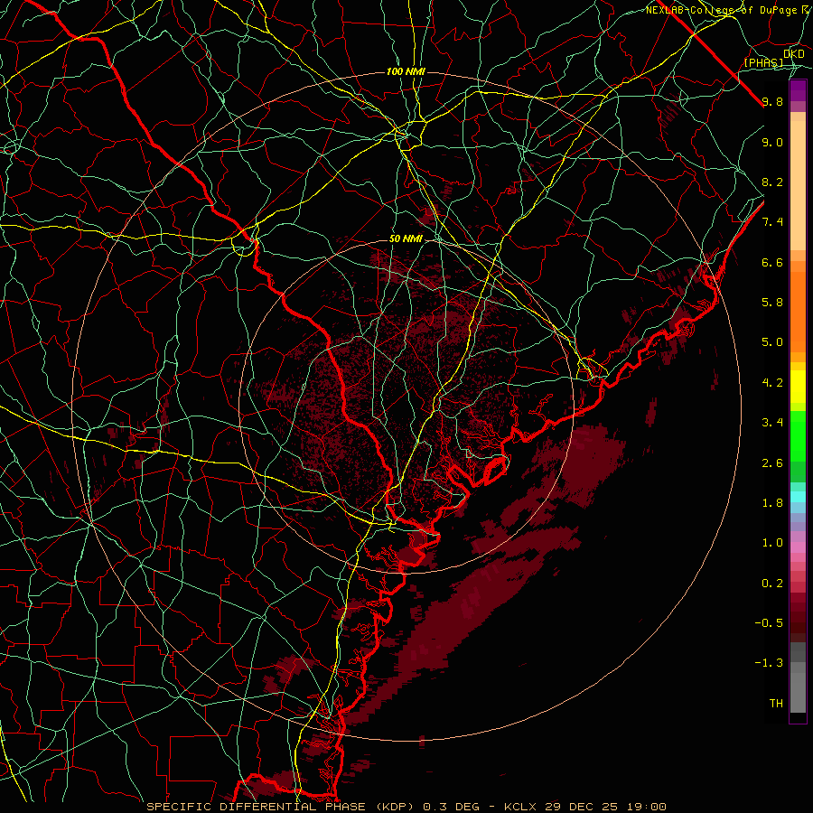The width and height of the screenshot is (813, 813).
Task: Click the 100 NMI range ring label
Action: coord(406,71)
